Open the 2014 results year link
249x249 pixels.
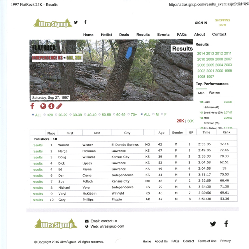[x=201, y=54]
